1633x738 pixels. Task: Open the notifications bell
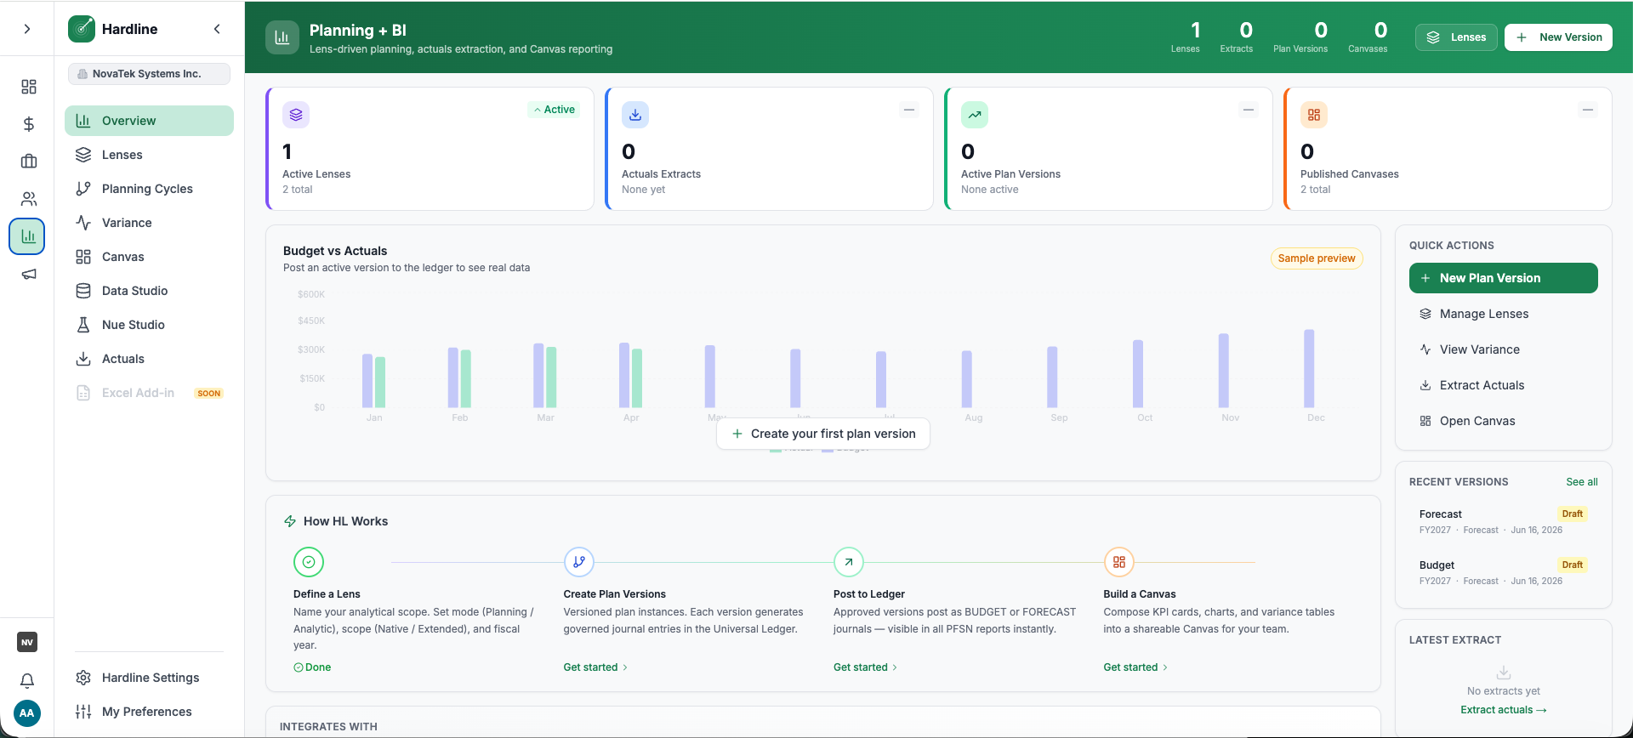(x=27, y=680)
